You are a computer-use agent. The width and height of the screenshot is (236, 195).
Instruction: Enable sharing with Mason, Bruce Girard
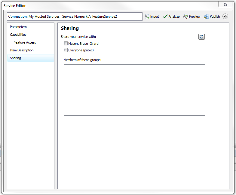[66, 44]
